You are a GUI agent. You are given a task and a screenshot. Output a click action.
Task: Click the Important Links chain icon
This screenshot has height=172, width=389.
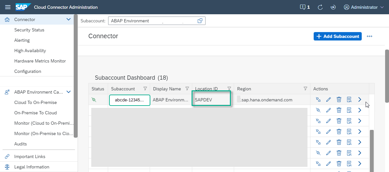7,157
